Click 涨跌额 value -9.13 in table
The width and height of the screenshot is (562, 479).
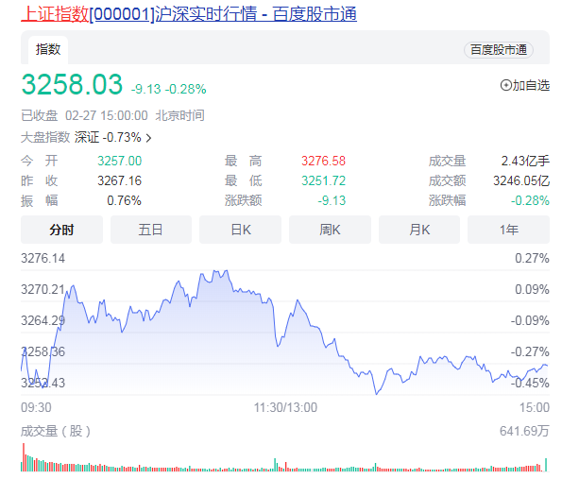[332, 200]
